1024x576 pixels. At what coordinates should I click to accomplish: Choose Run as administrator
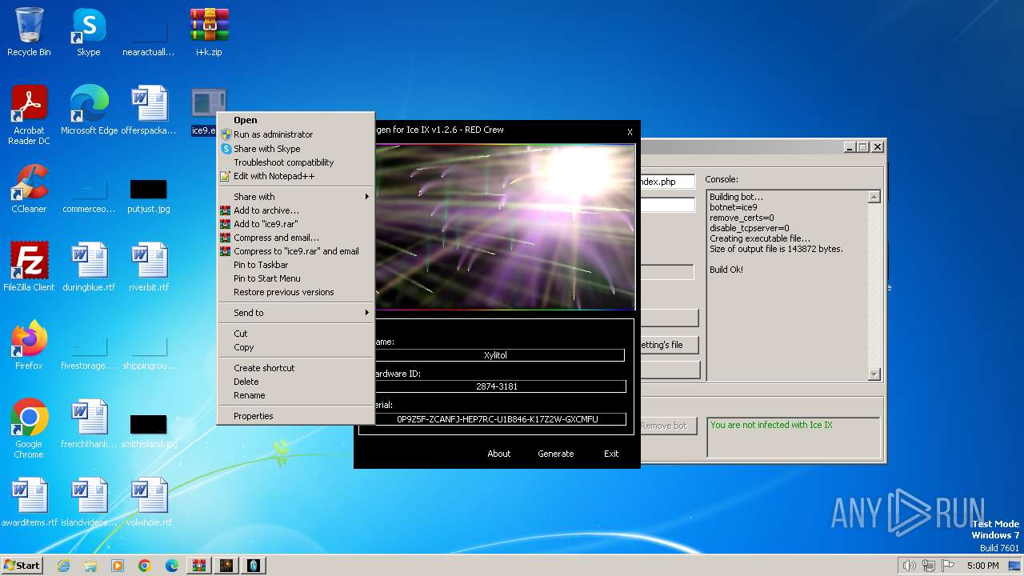click(296, 134)
